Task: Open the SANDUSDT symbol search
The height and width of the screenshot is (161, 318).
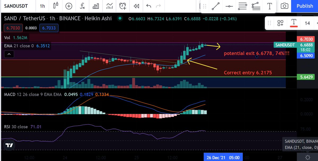Action: [x=15, y=6]
